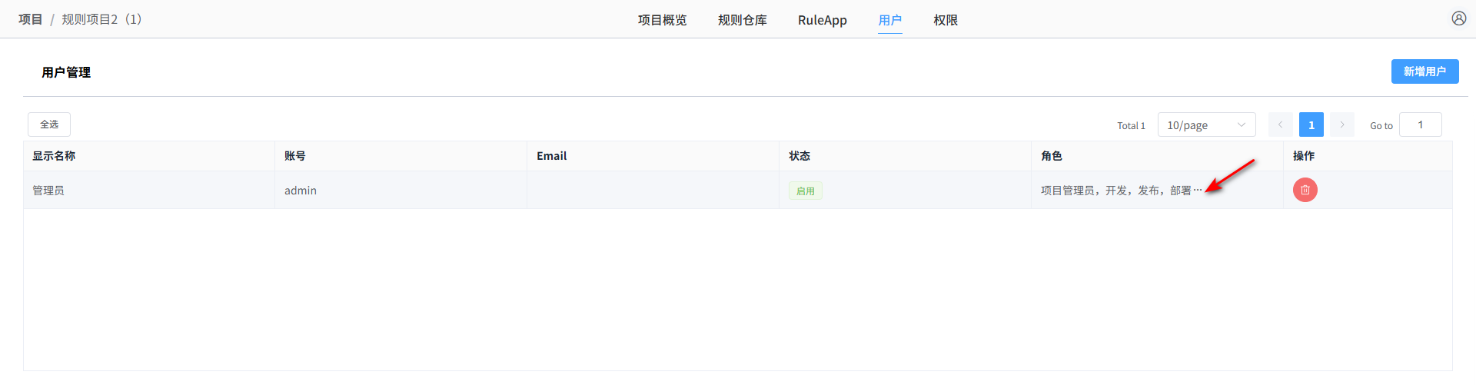Click the 显示名称 column header
This screenshot has width=1476, height=385.
tap(54, 156)
